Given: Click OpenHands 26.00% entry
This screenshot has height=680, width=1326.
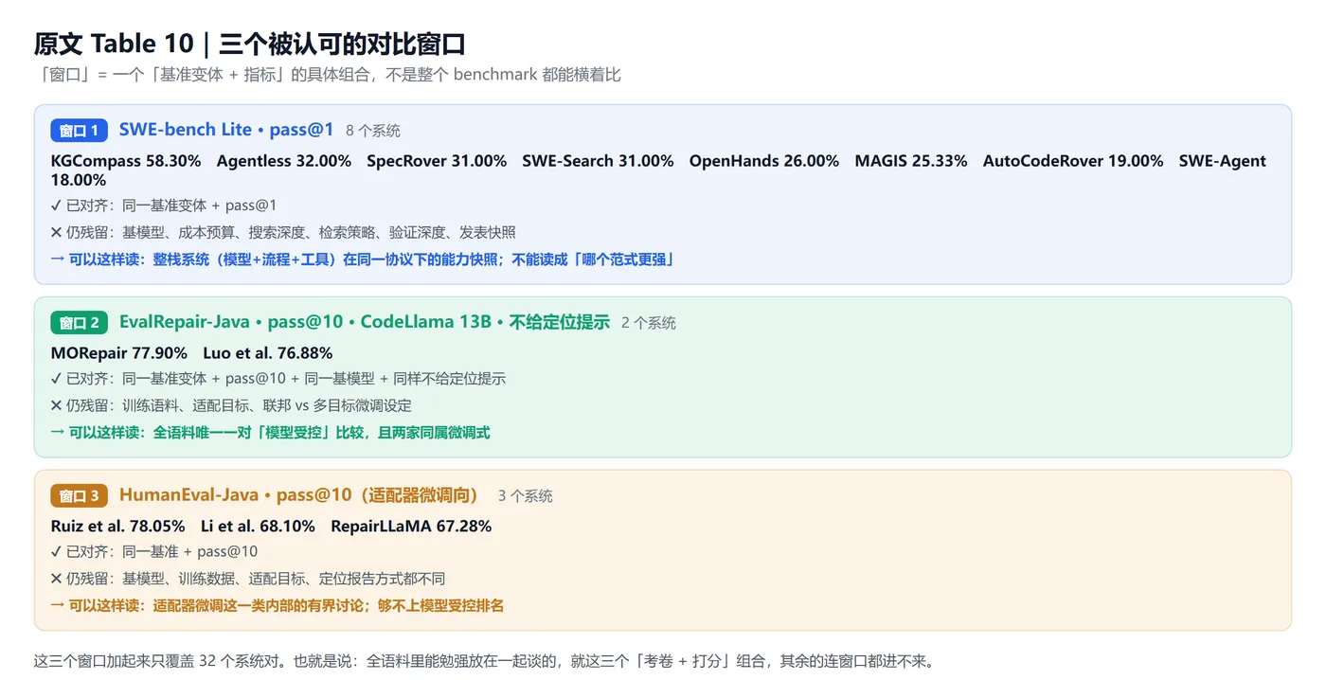Looking at the screenshot, I should 764,161.
